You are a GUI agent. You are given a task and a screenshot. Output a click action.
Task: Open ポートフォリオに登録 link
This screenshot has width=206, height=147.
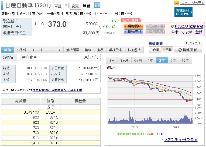pyautogui.click(x=189, y=32)
